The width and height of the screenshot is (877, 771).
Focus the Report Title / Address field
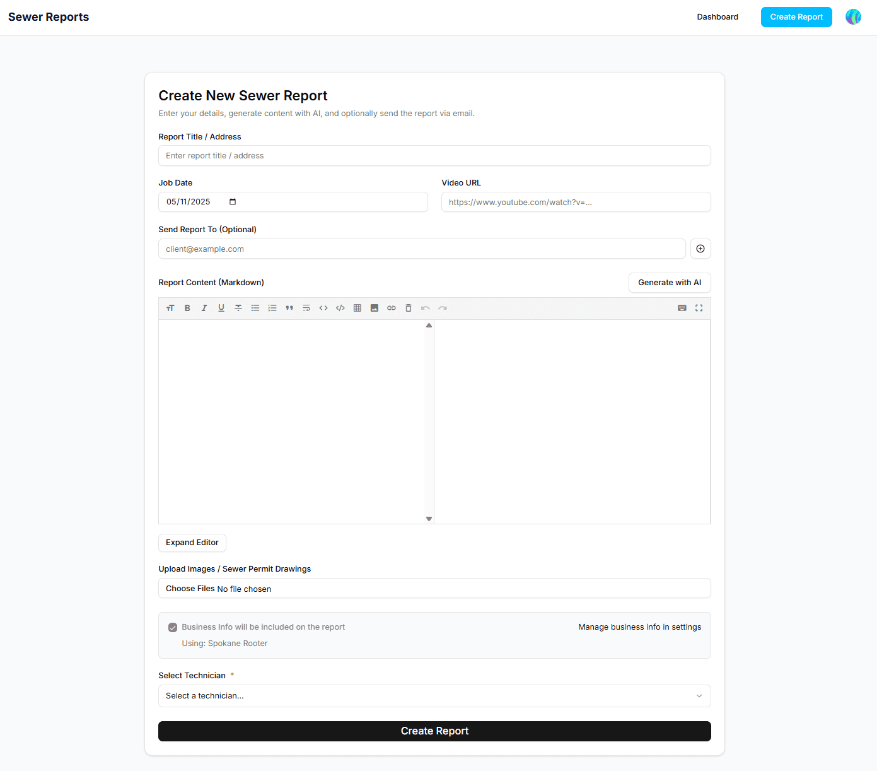coord(434,156)
